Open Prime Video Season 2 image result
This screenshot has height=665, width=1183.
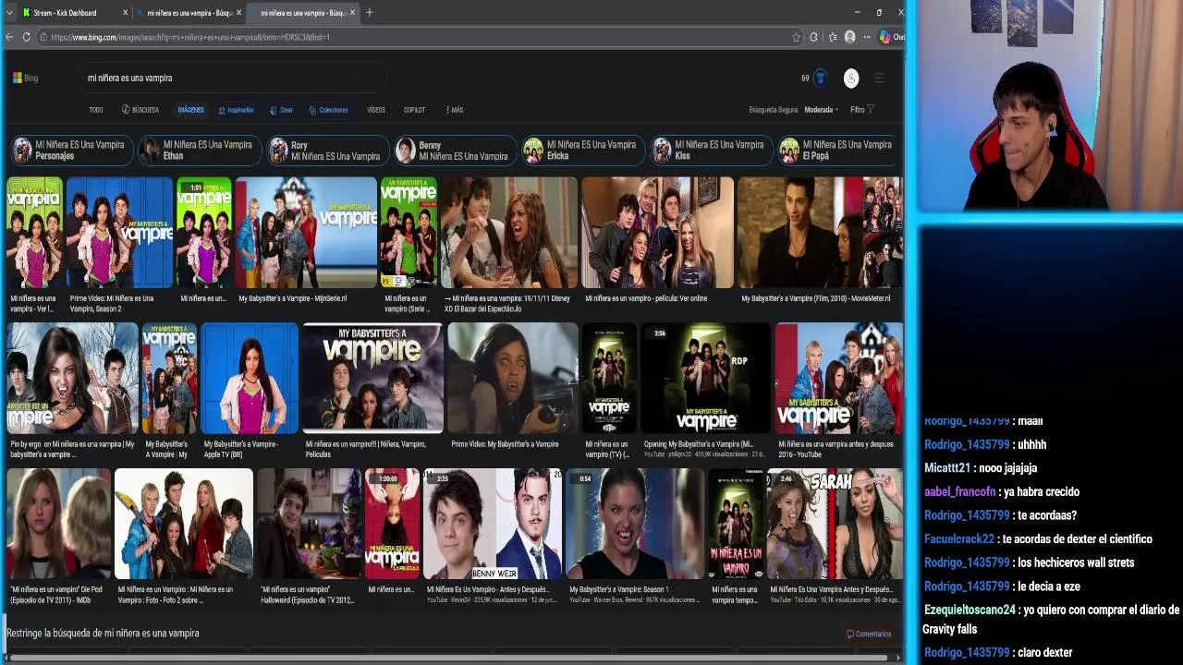[119, 233]
